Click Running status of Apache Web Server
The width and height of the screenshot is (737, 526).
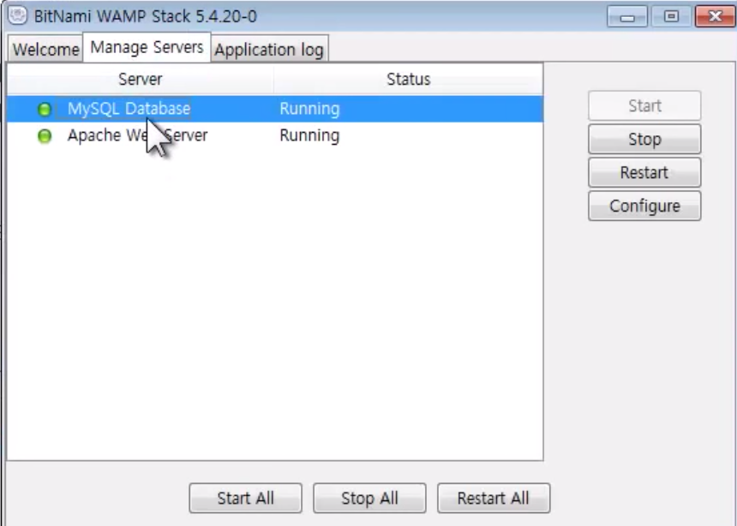(309, 135)
